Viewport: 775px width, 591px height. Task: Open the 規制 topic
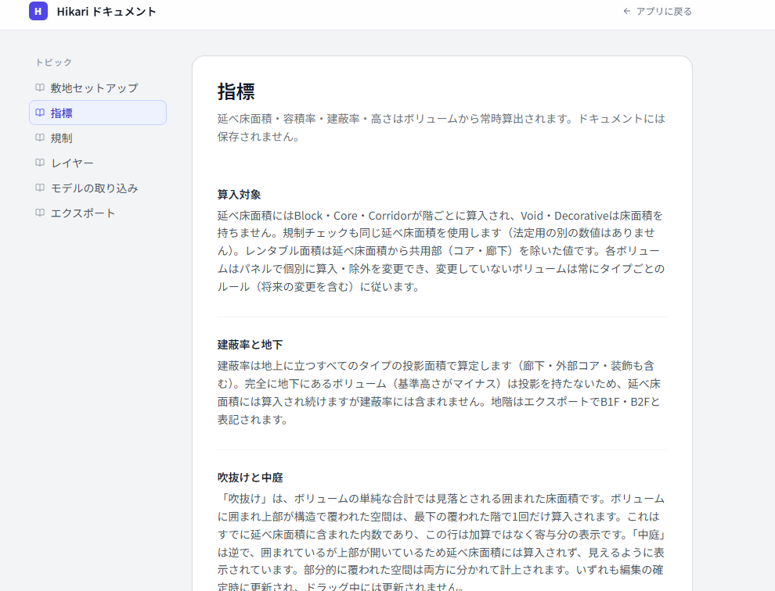point(98,138)
